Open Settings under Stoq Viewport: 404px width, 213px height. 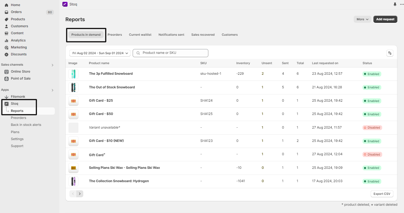(x=17, y=139)
